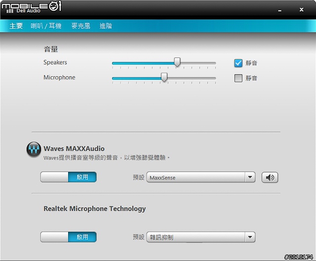Click the Microphone volume slider handle
Viewport: 316px width, 261px height.
pos(164,77)
